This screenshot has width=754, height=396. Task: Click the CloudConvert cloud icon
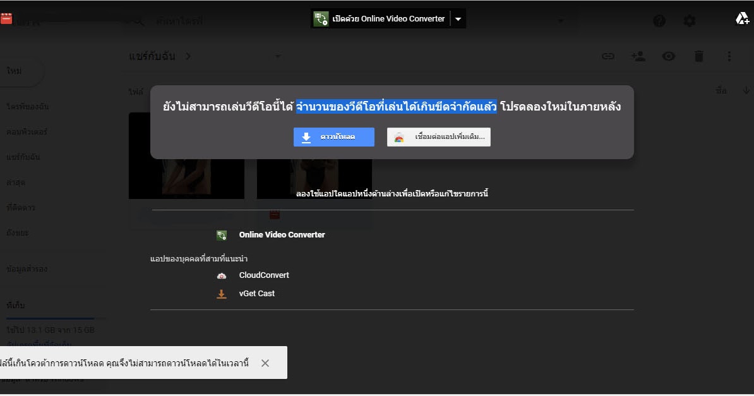pyautogui.click(x=222, y=276)
